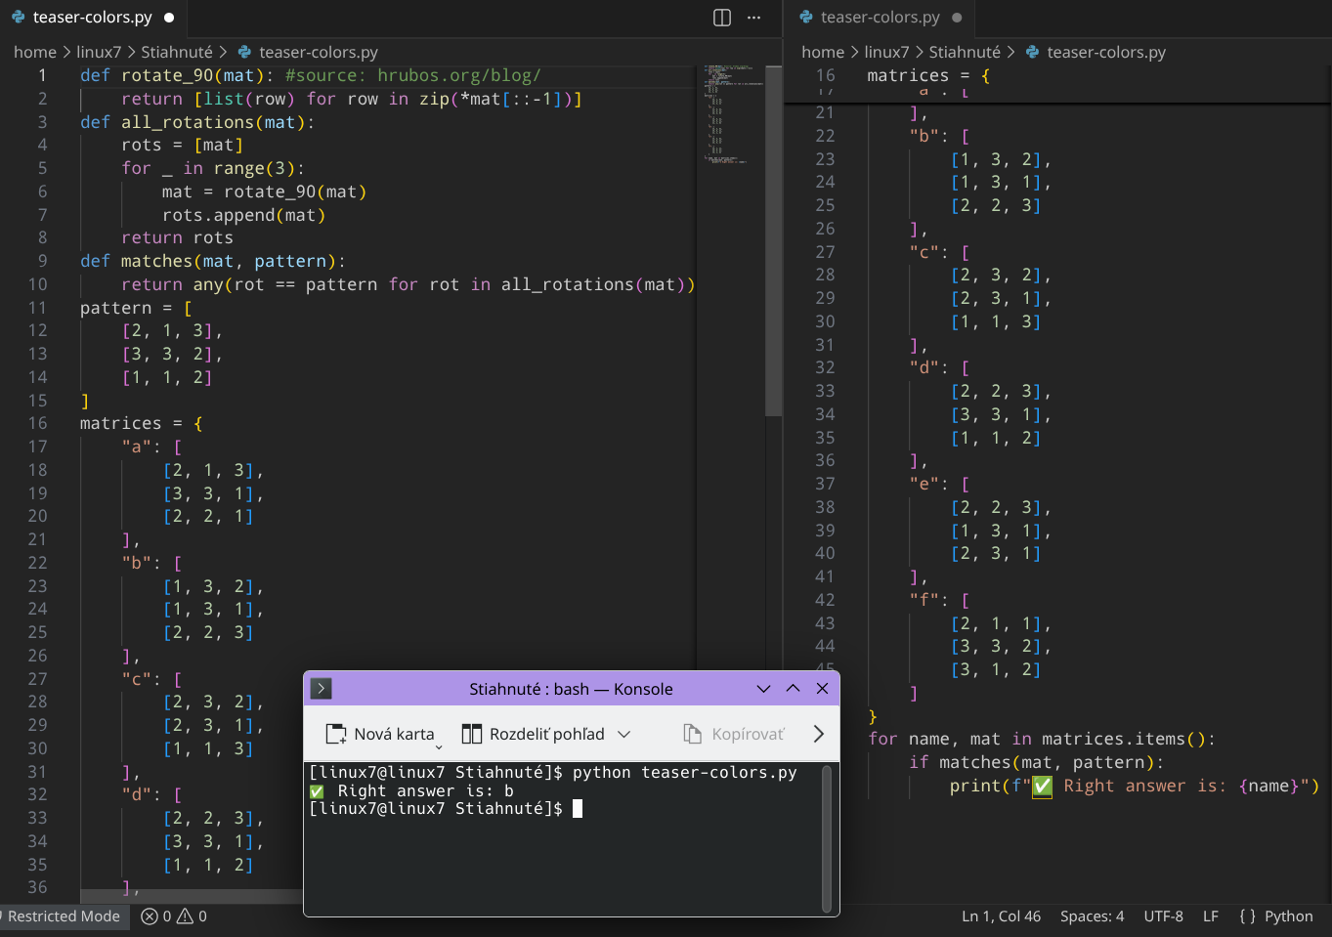
Task: Click the UTF-8 encoding indicator
Action: coord(1163,916)
